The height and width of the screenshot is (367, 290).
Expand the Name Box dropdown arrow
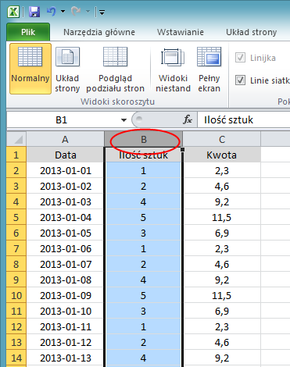124,120
